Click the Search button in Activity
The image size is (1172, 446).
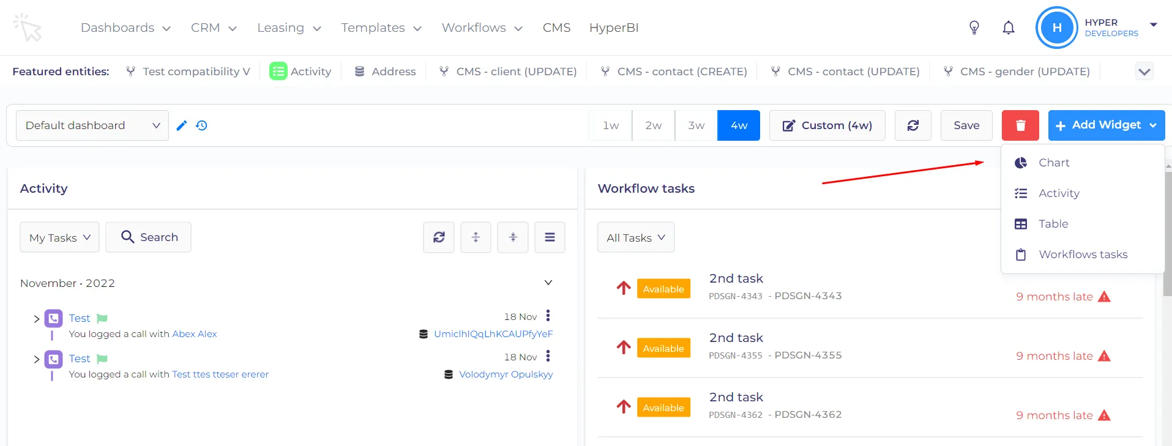tap(149, 237)
